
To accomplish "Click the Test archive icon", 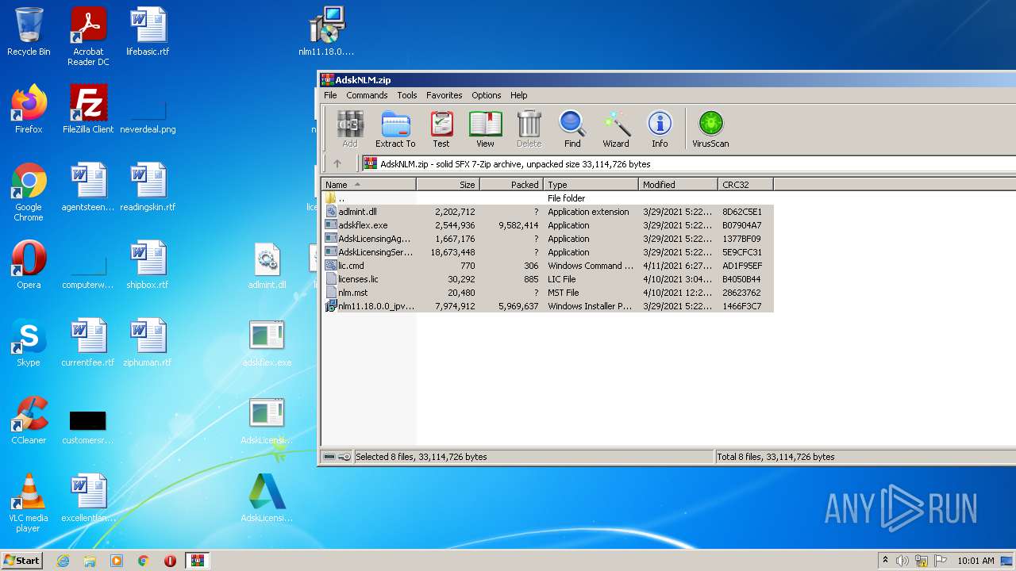I will (x=441, y=129).
